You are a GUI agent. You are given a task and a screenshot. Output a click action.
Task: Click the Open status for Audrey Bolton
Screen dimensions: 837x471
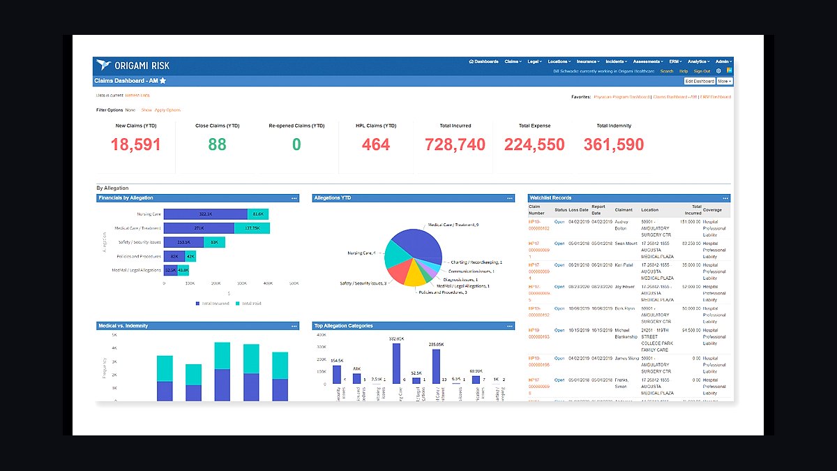559,221
